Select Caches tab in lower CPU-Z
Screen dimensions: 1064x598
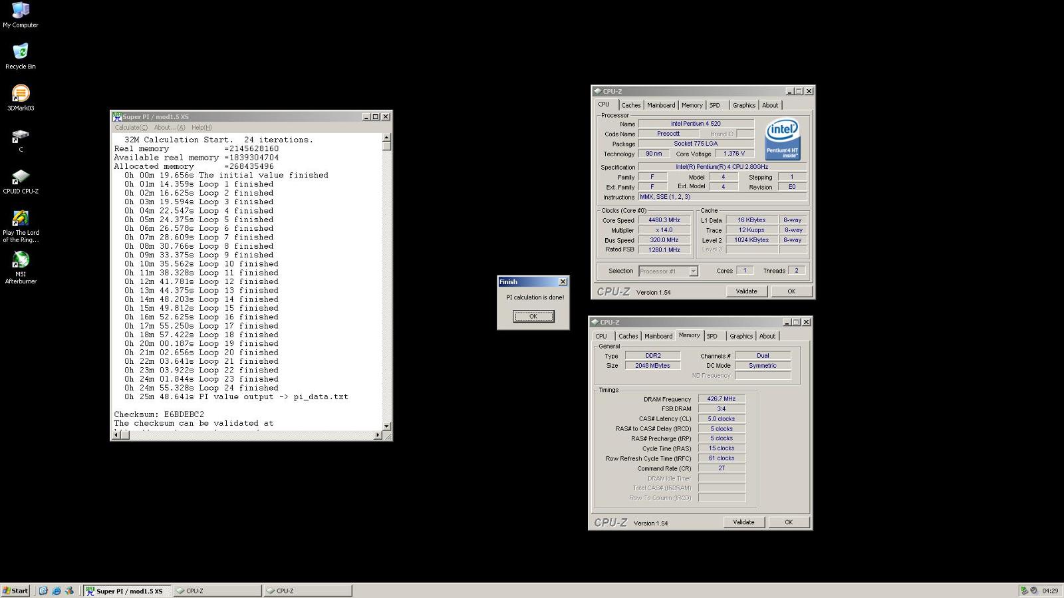click(x=628, y=336)
